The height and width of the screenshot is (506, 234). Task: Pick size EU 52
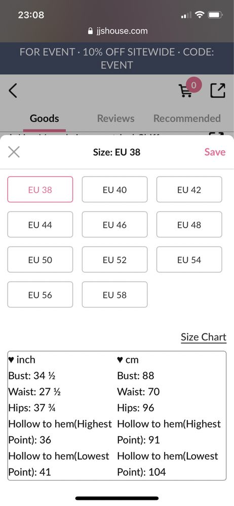pyautogui.click(x=115, y=260)
